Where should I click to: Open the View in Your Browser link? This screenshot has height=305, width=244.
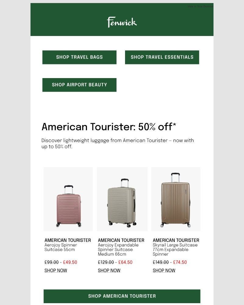coord(200,6)
